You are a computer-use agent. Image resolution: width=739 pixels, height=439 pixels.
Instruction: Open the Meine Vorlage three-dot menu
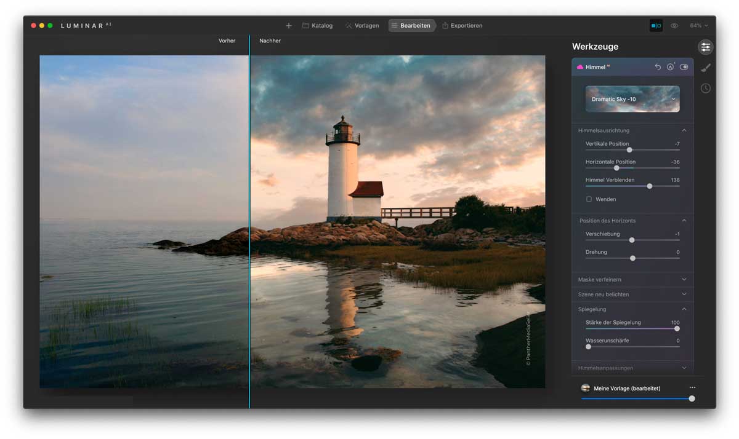tap(692, 388)
